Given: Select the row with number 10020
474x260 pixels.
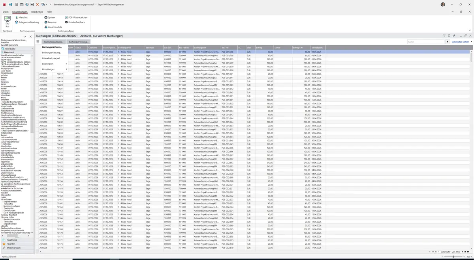Looking at the screenshot, I should point(253,85).
